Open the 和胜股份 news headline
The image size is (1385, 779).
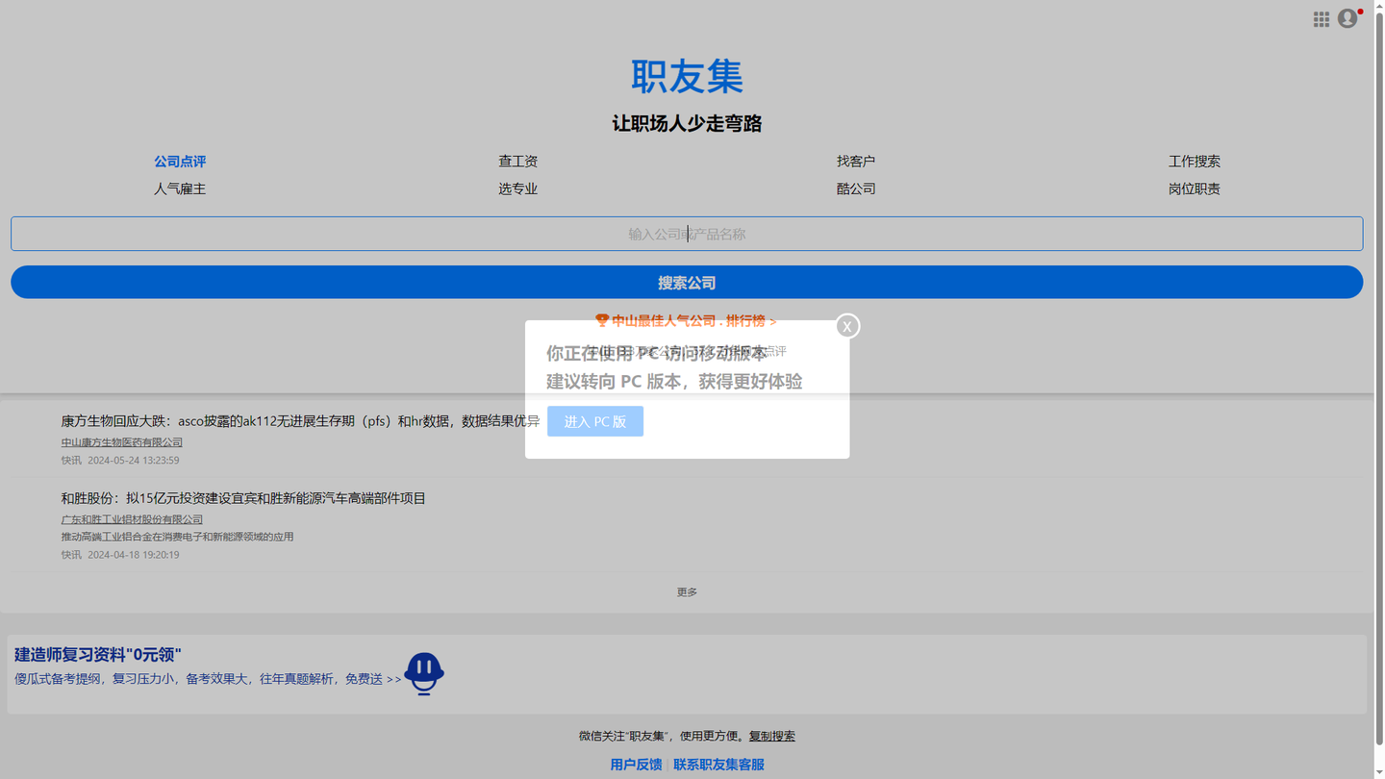point(243,498)
